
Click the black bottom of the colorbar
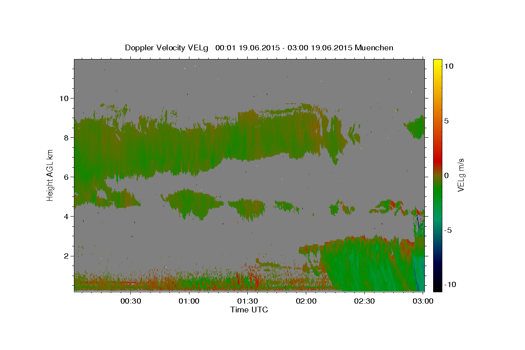[x=437, y=287]
